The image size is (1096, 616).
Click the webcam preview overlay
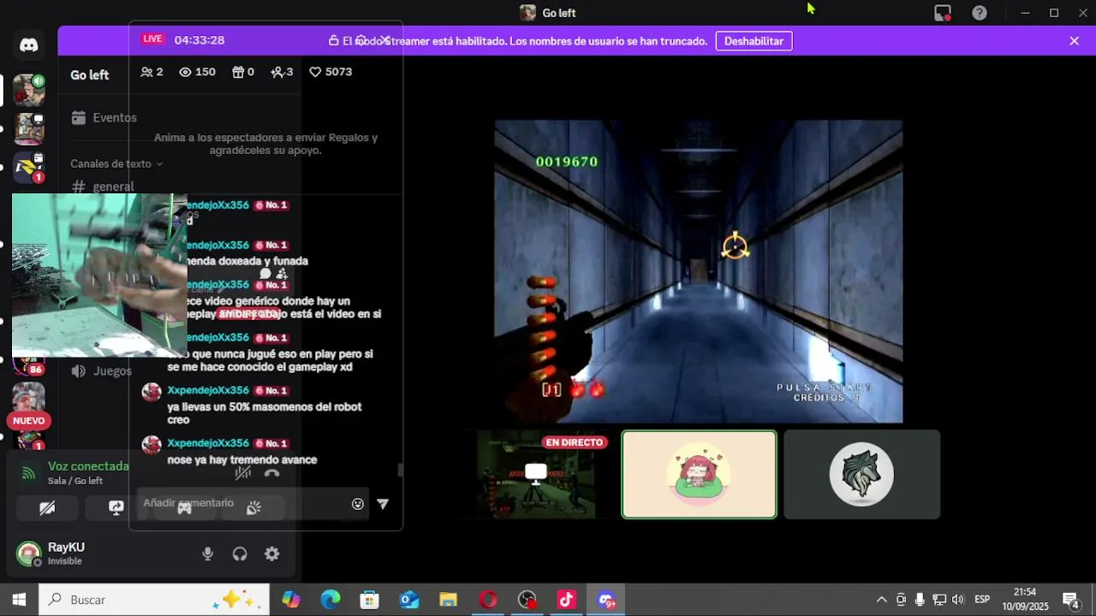(99, 275)
